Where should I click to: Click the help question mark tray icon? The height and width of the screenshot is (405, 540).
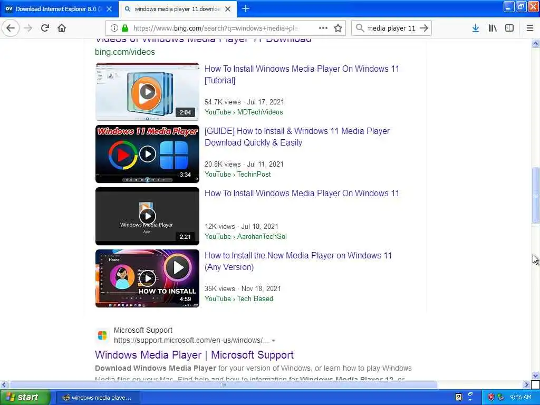tap(458, 397)
